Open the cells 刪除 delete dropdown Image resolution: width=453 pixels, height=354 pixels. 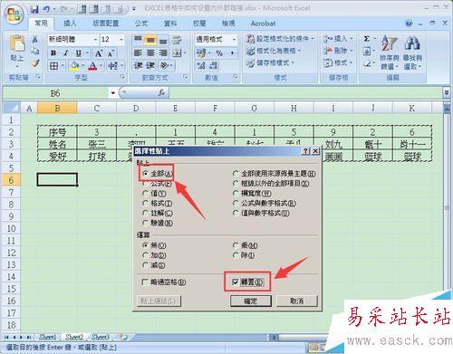pos(338,51)
